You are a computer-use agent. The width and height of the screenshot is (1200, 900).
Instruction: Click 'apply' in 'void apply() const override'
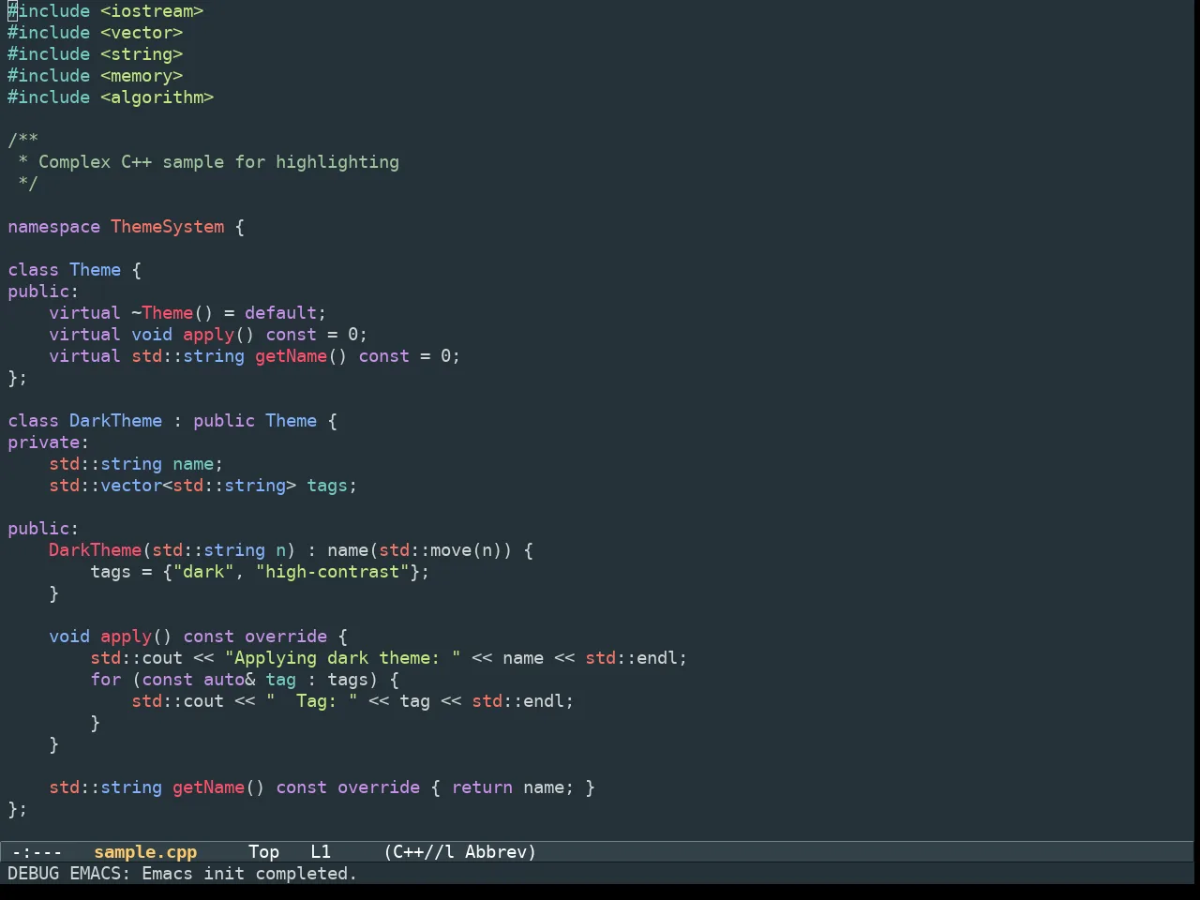point(127,637)
